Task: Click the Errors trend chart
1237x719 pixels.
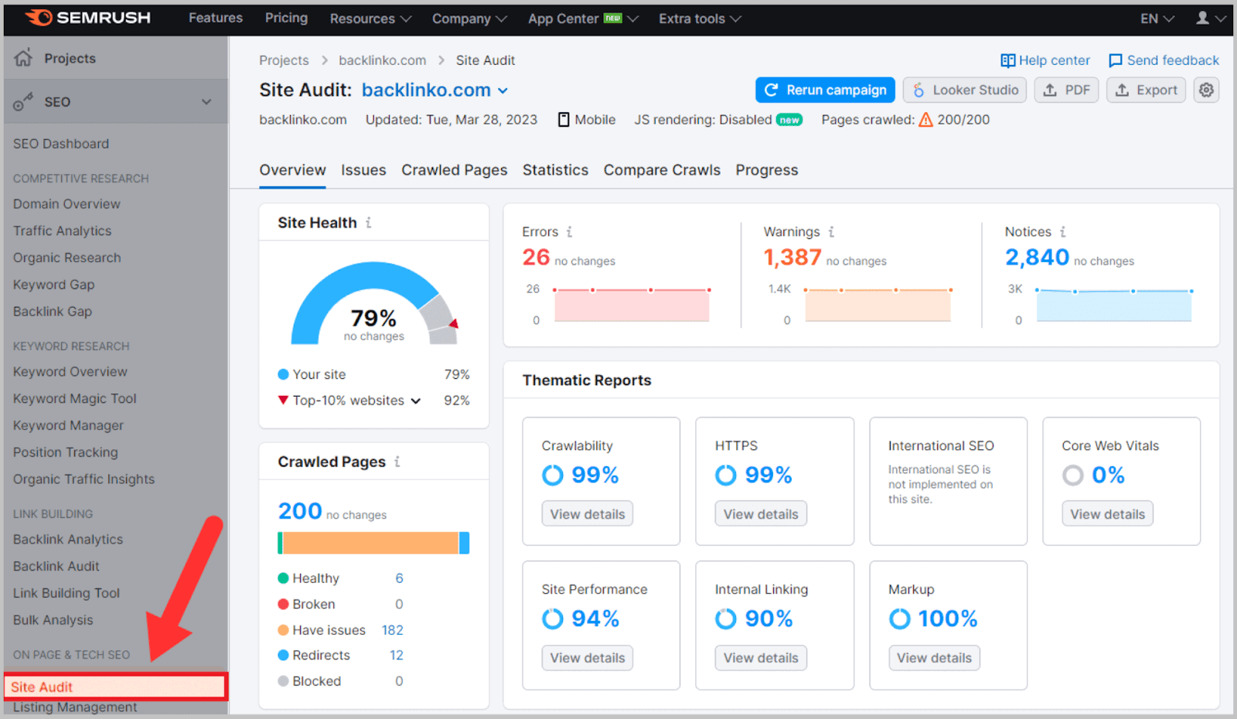Action: click(x=632, y=305)
